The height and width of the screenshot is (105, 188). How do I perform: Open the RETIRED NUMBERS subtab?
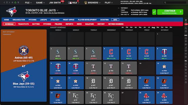coord(116,24)
